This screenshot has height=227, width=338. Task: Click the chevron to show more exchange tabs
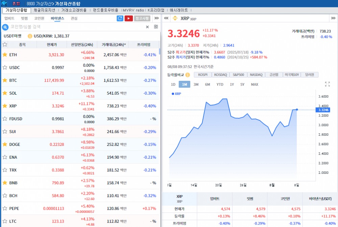(156, 19)
